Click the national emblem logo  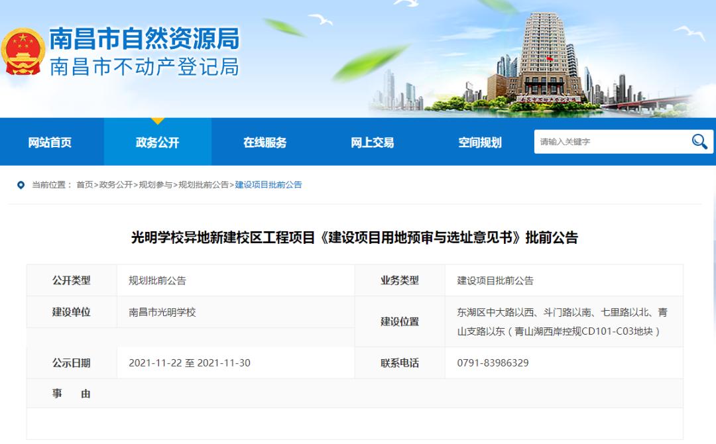coord(23,53)
